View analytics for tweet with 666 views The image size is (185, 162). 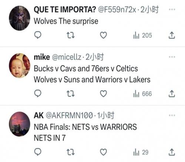(x=142, y=94)
